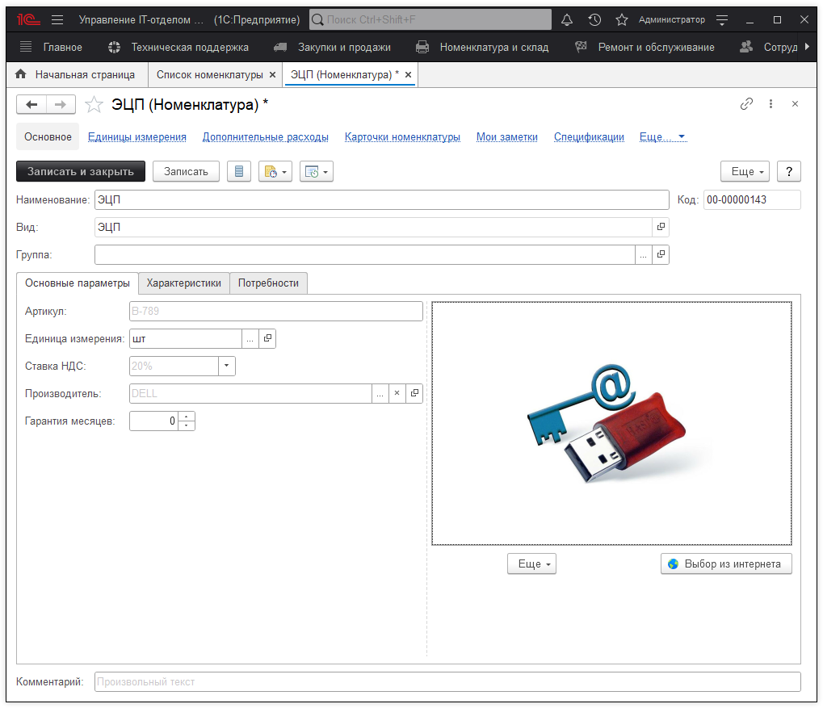Open the Еще menu next to help button

coord(744,171)
